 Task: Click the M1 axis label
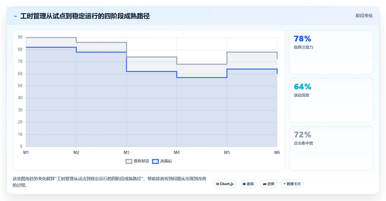click(26, 152)
